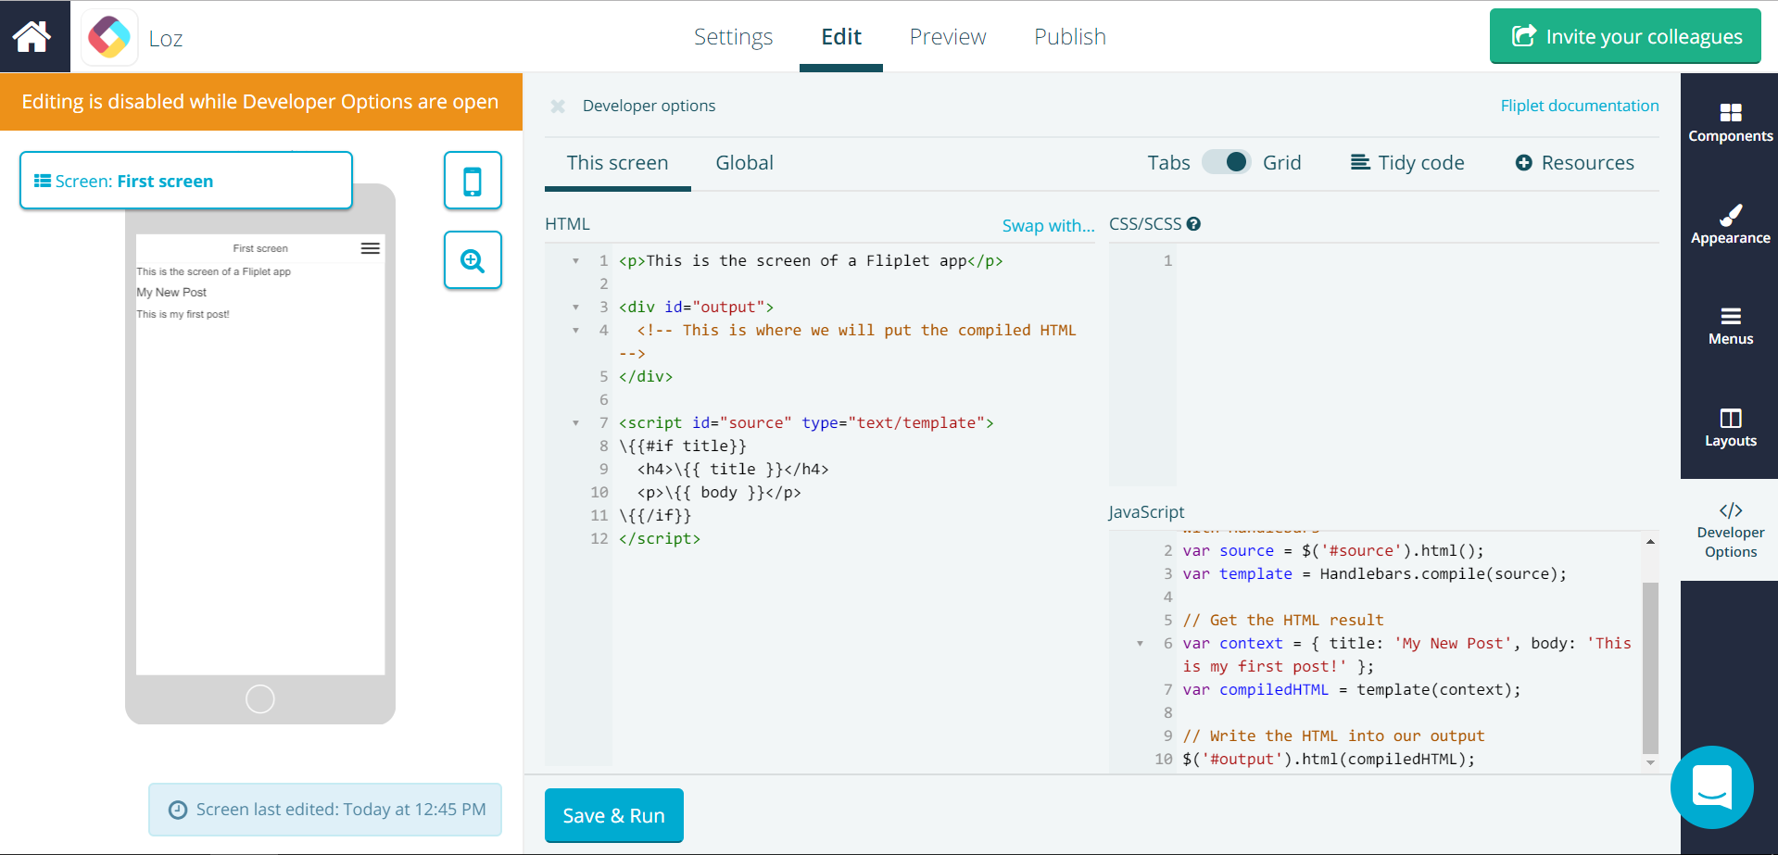The height and width of the screenshot is (855, 1778).
Task: Open the chat support bubble
Action: point(1711,786)
